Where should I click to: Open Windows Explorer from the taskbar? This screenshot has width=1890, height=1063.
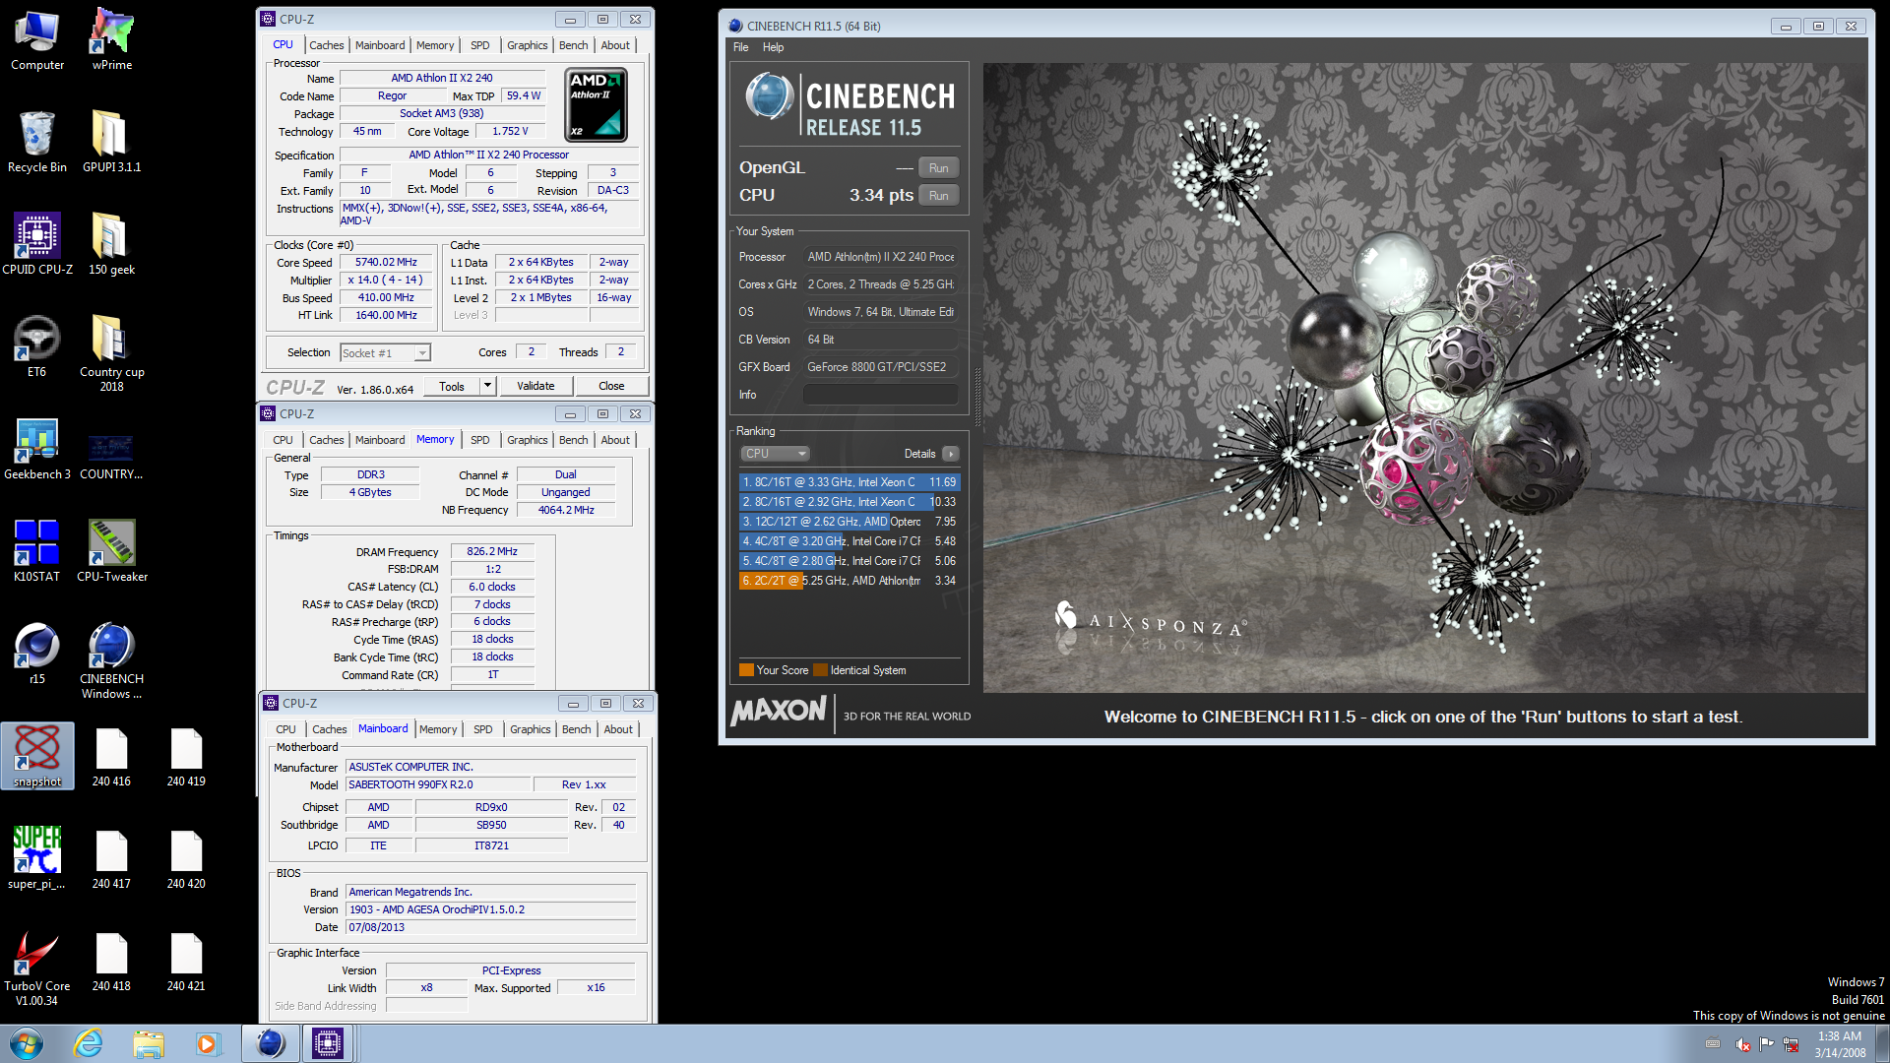[x=149, y=1043]
